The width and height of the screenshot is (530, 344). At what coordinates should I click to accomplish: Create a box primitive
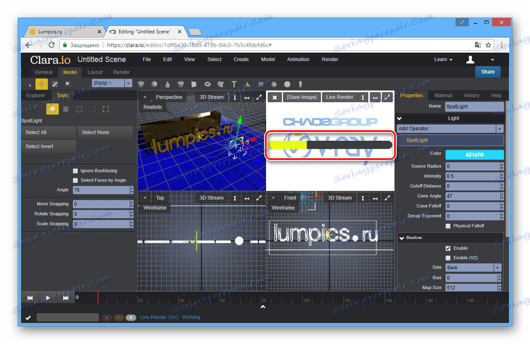click(141, 84)
